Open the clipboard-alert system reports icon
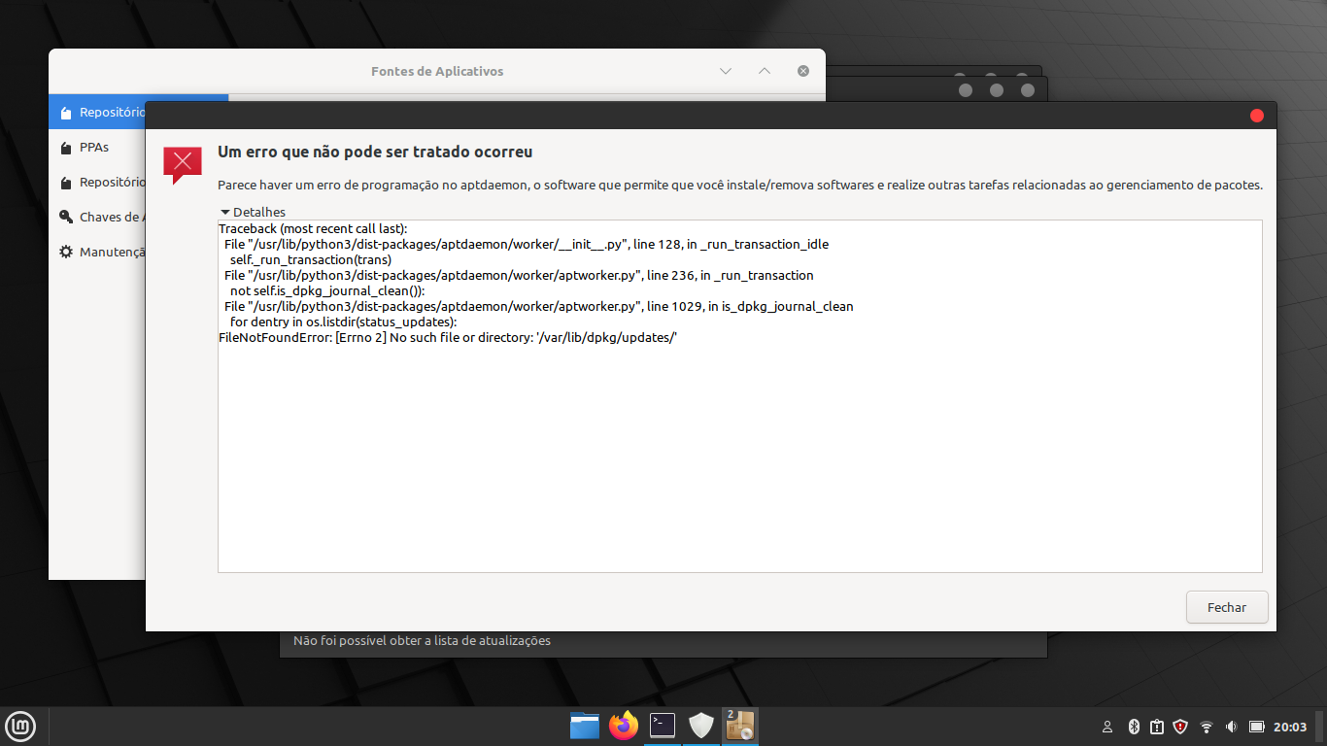The width and height of the screenshot is (1327, 746). point(1157,727)
